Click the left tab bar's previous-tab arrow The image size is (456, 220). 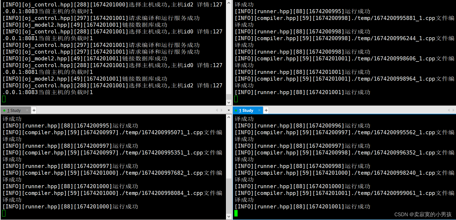(x=217, y=110)
